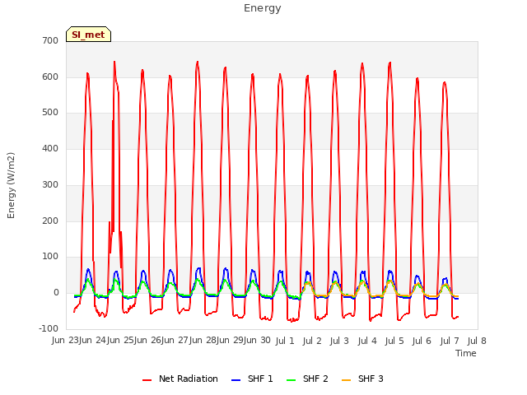
Task: Toggle the SHF 2 legend entry
Action: 307,379
